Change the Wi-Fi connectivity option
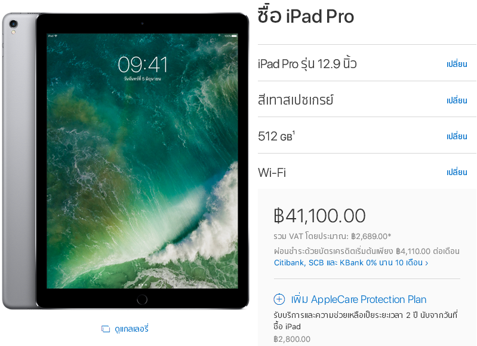 457,172
